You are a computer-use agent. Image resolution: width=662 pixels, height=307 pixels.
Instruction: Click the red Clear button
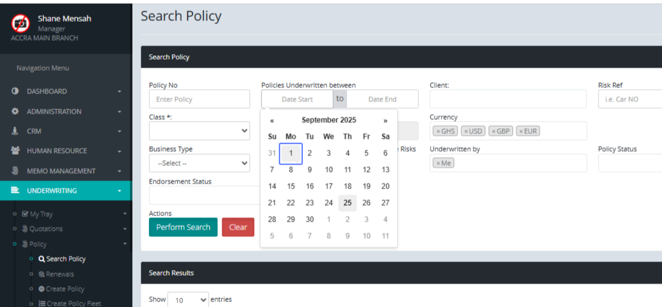coord(238,227)
